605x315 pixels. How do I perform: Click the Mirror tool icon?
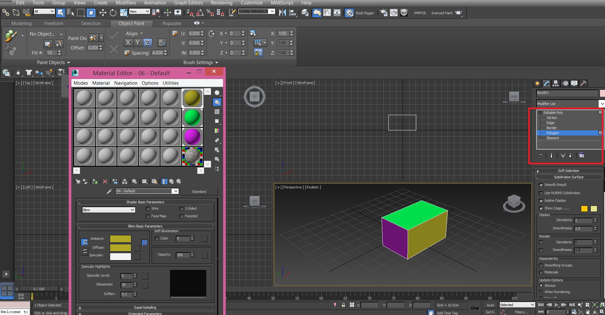coord(282,13)
